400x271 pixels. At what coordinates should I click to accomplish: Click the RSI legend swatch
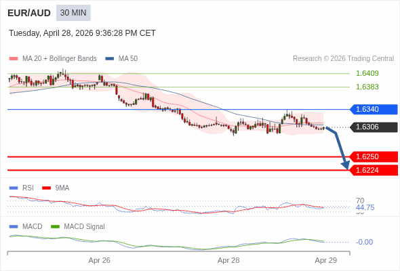[14, 188]
